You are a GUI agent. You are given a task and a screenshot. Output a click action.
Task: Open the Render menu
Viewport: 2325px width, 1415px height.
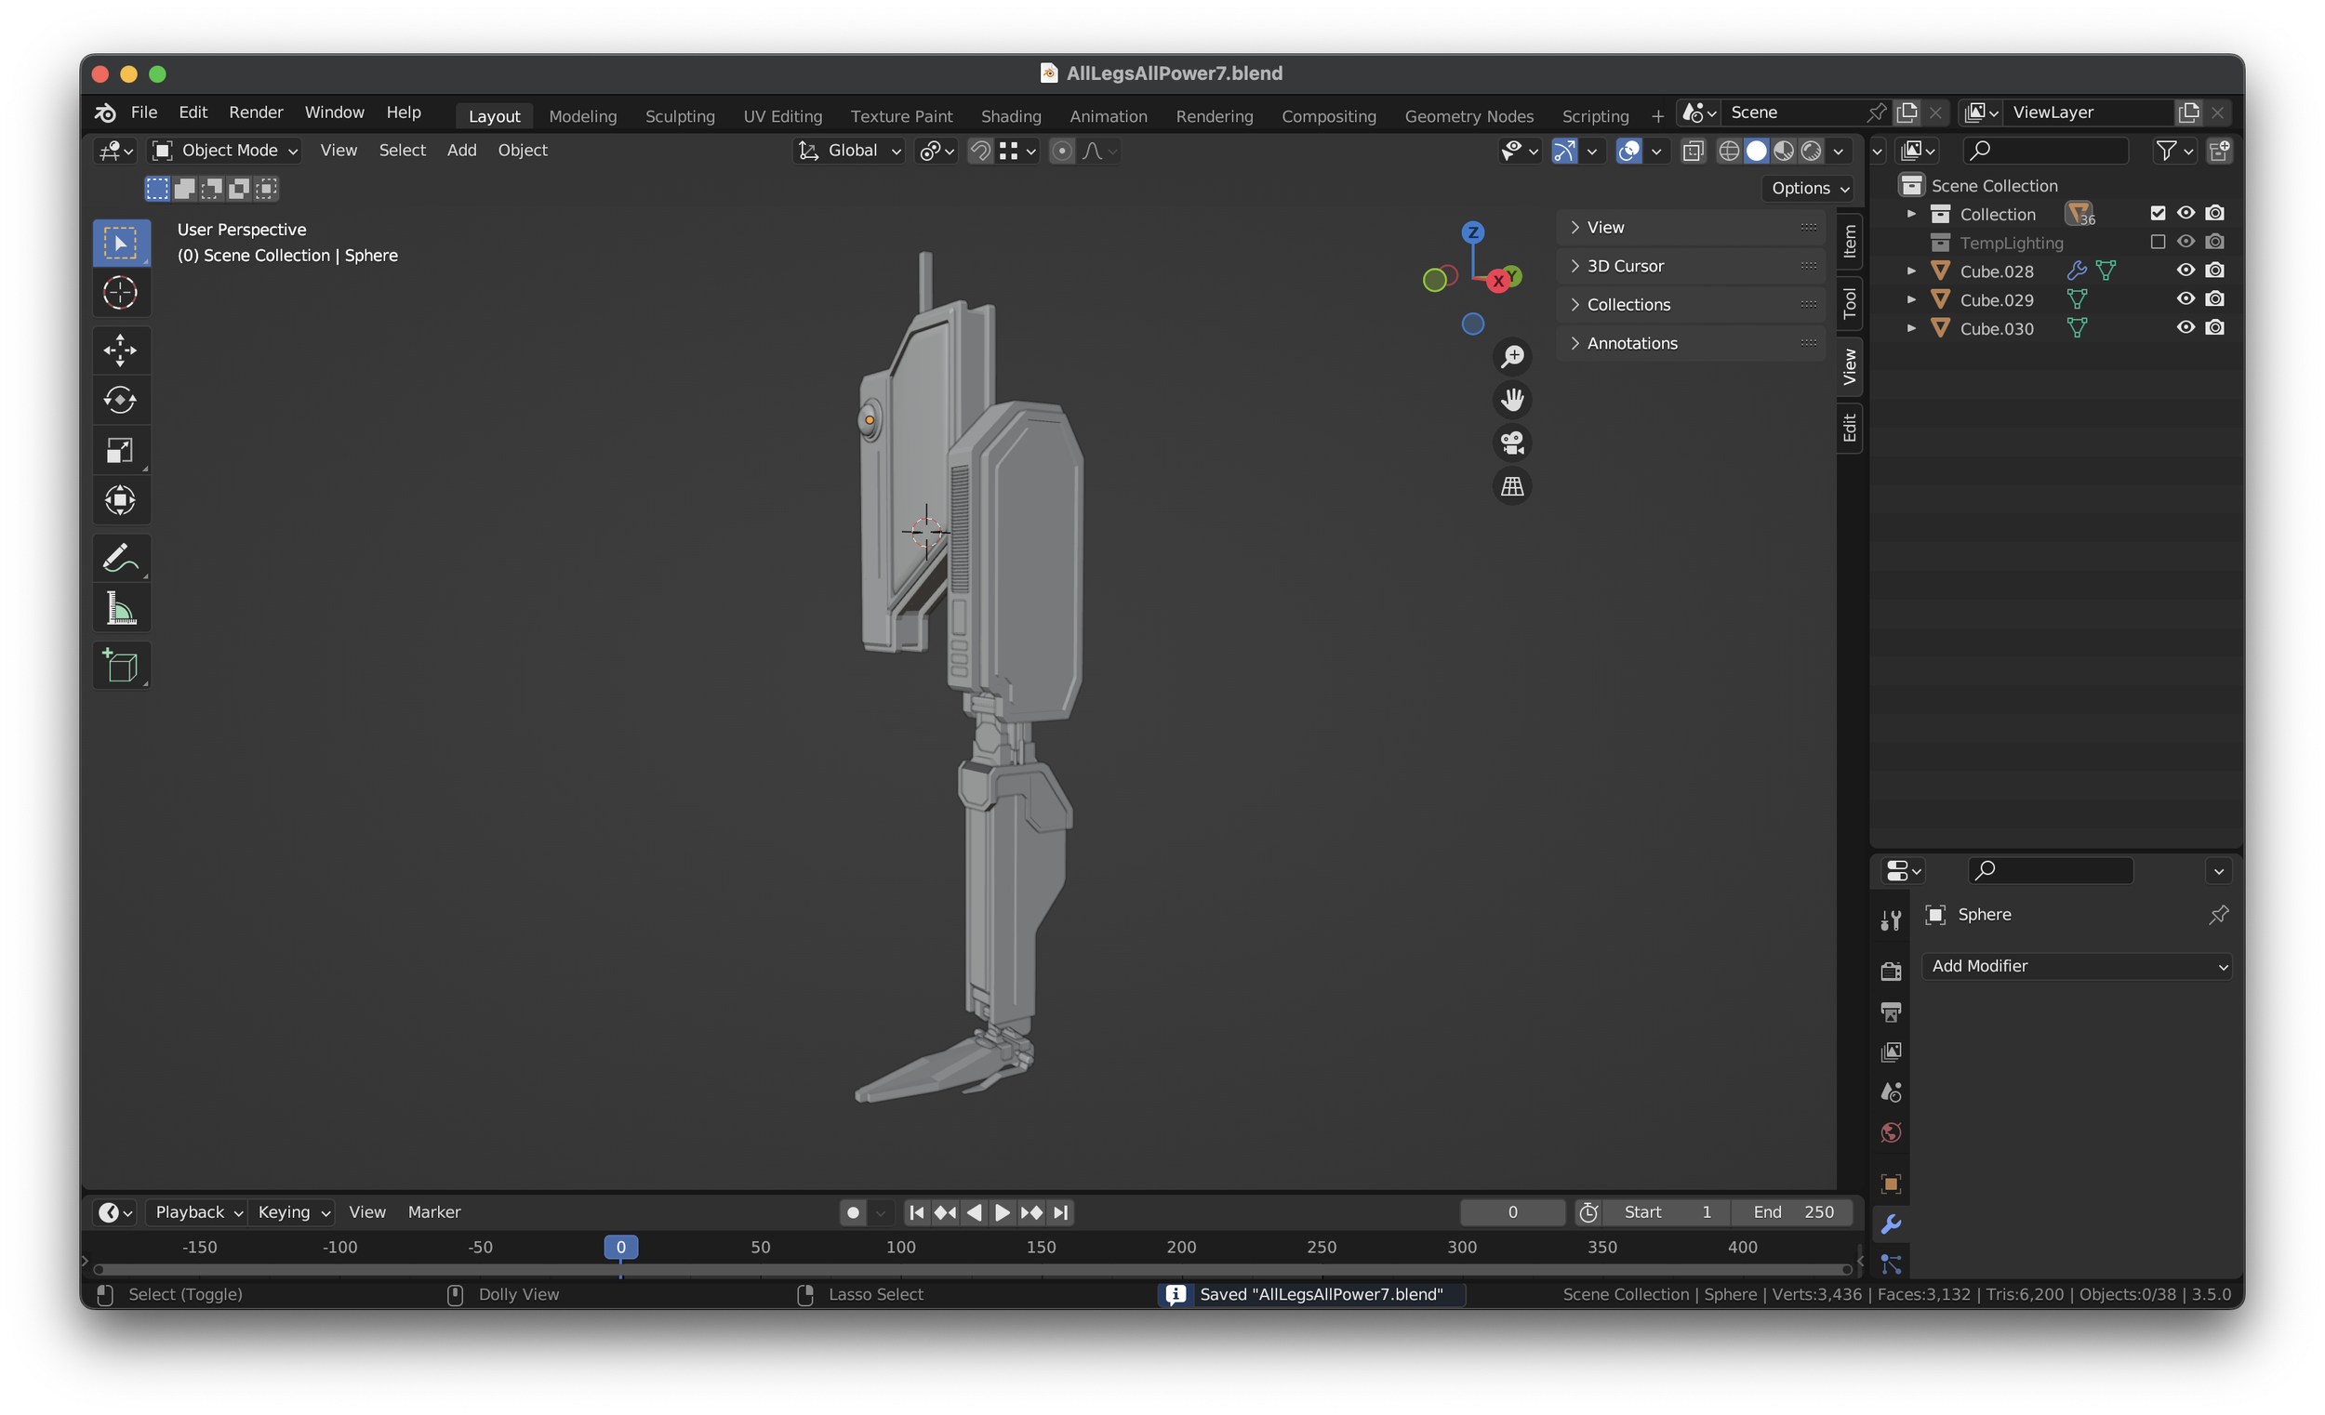click(x=256, y=113)
